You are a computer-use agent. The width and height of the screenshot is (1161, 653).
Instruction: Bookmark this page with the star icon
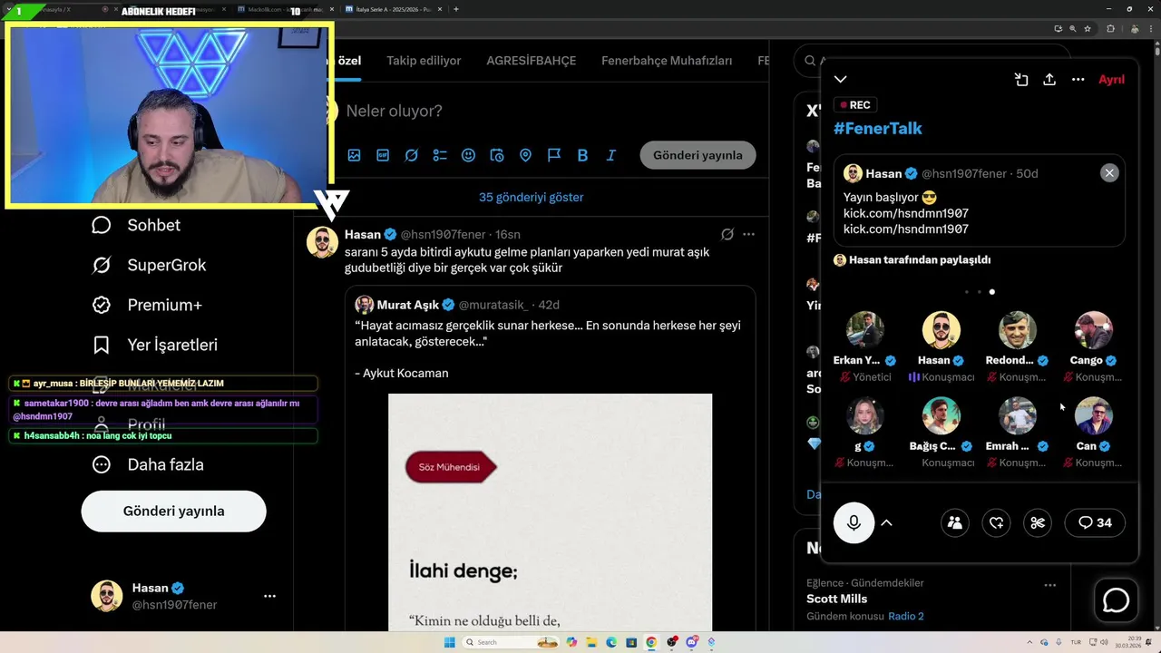pyautogui.click(x=1088, y=28)
